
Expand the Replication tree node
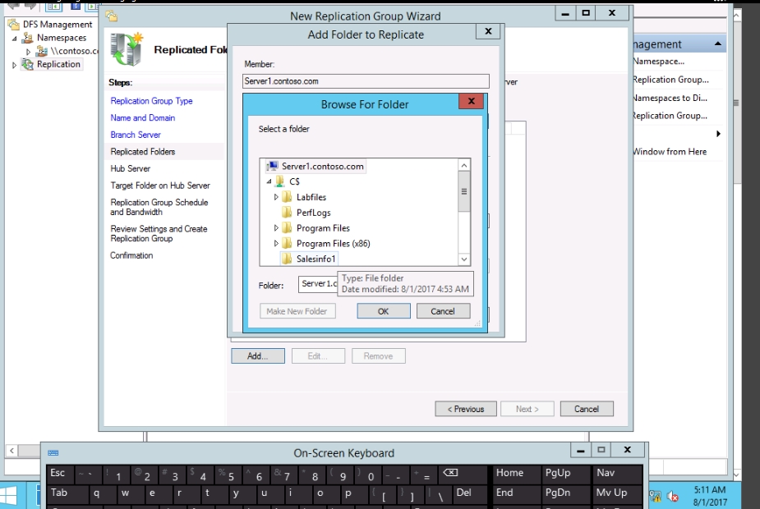[x=14, y=65]
